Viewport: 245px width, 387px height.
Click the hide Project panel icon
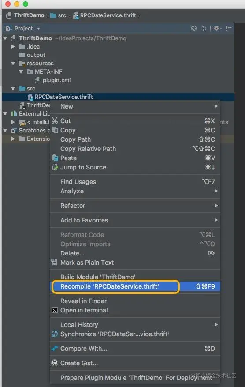(229, 28)
